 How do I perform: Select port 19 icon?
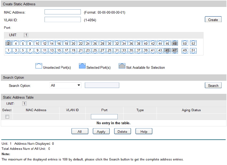[x=73, y=51]
